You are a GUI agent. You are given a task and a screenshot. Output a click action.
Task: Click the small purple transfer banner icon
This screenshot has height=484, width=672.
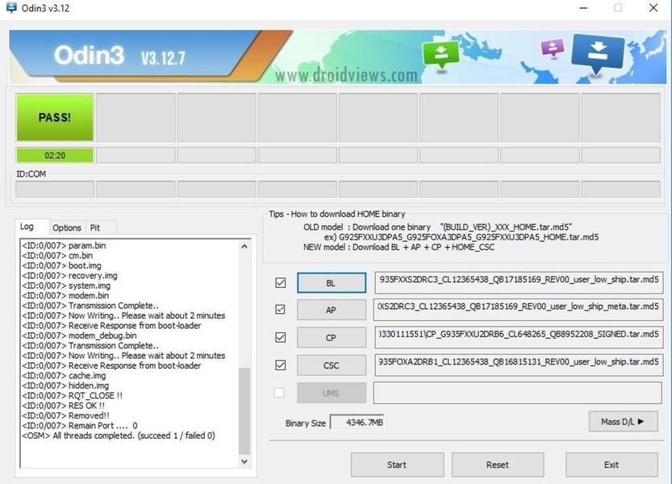point(553,48)
